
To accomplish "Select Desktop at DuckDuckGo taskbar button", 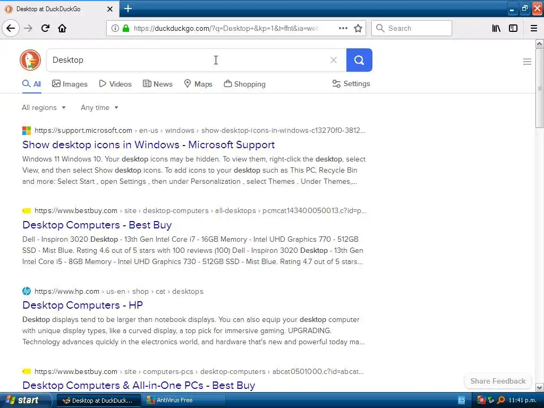I will [98, 400].
